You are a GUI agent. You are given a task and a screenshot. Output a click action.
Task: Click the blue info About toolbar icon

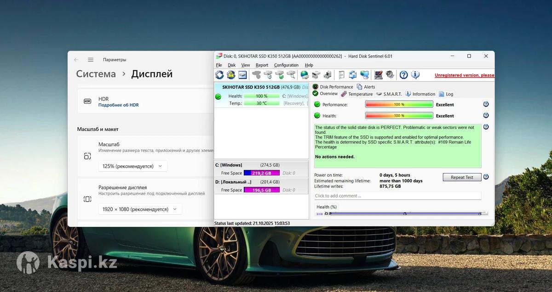coord(415,75)
